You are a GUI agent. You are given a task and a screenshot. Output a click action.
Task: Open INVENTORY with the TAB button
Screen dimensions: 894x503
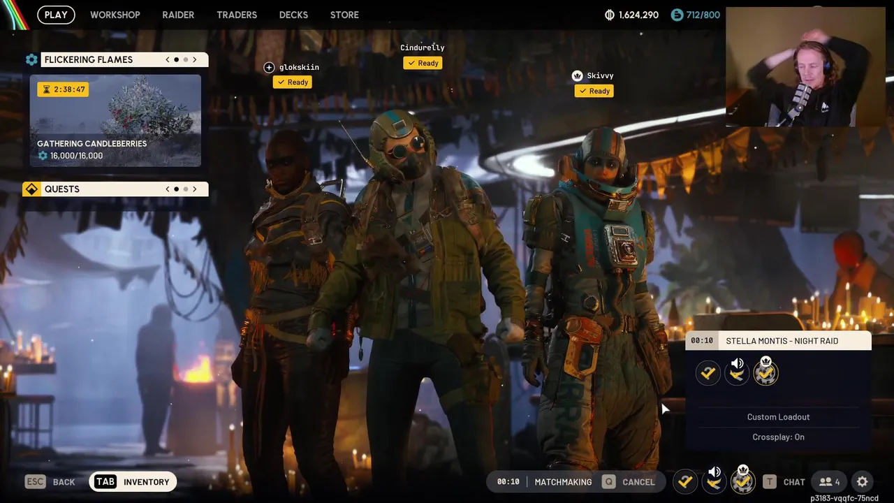click(x=133, y=481)
